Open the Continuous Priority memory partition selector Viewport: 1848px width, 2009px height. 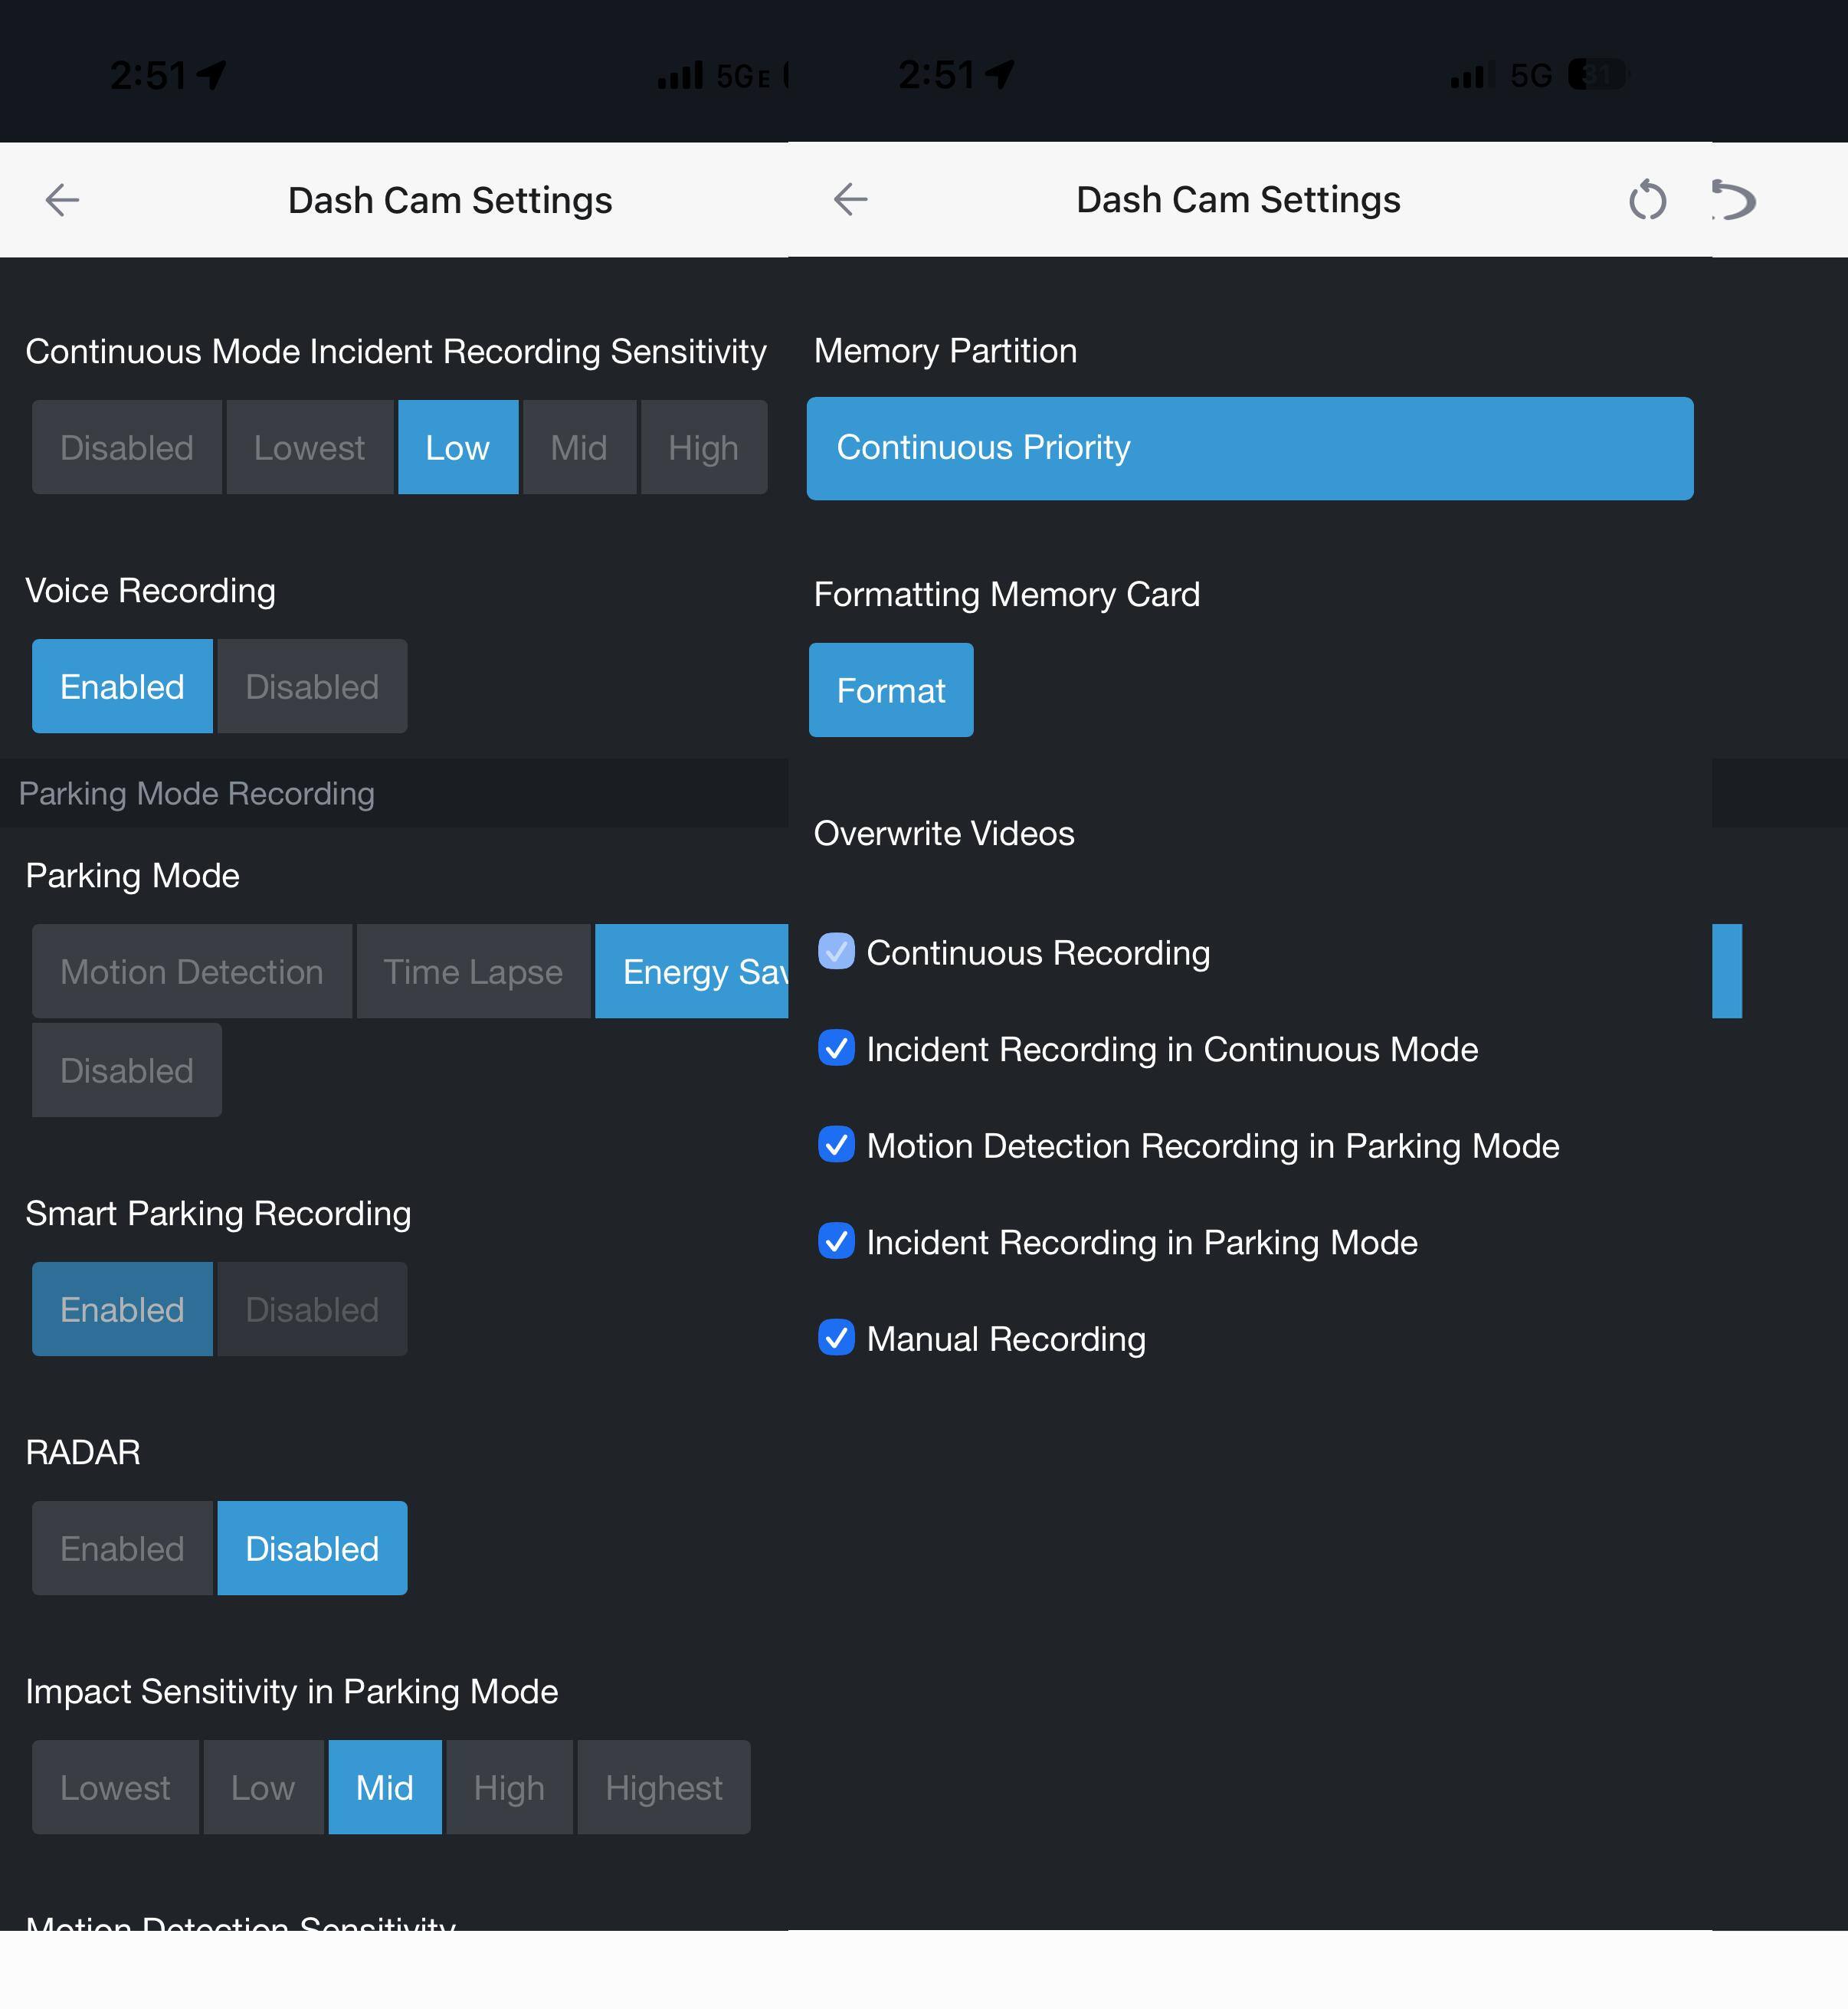coord(1249,448)
